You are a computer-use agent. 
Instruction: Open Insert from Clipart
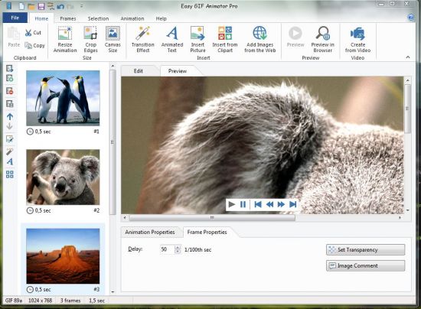pos(225,40)
